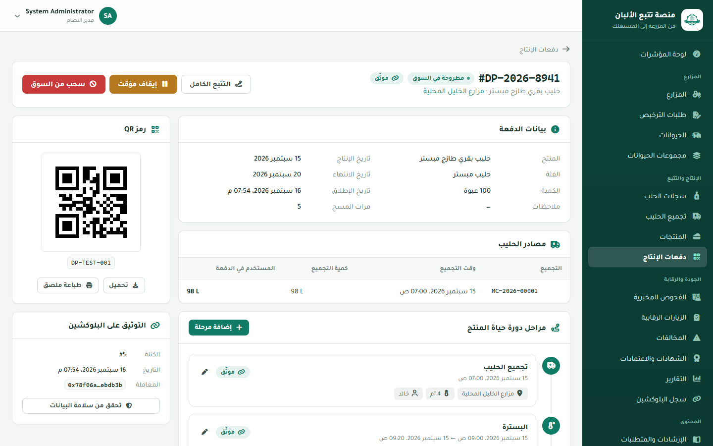
Task: Click the tractor icon next to المزارع
Action: click(697, 95)
